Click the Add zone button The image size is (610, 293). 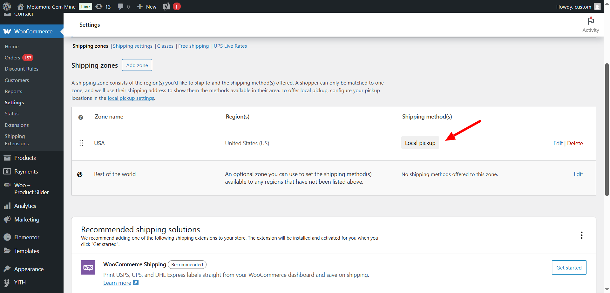point(137,65)
